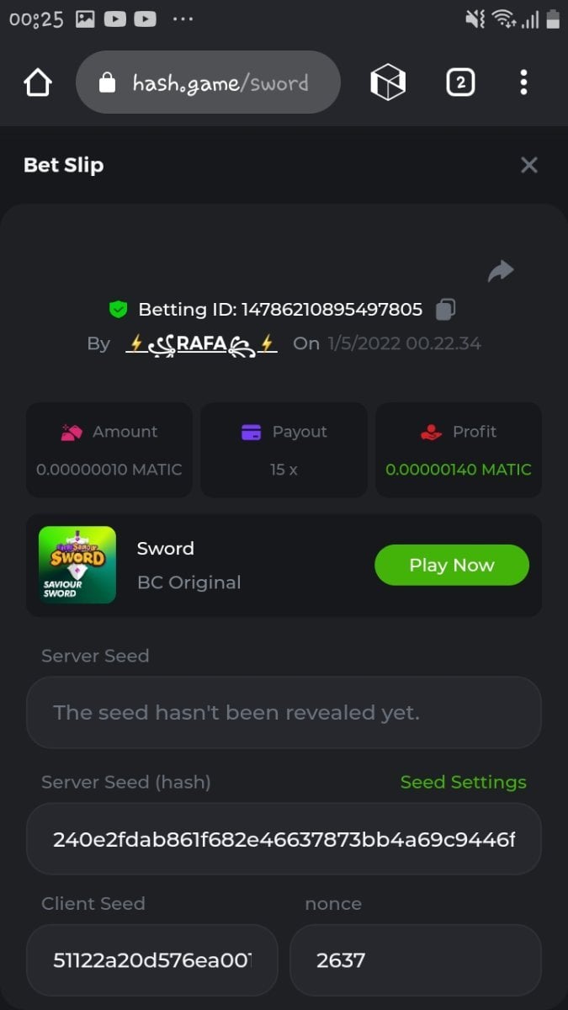Open RAFA's user profile link

coord(201,343)
